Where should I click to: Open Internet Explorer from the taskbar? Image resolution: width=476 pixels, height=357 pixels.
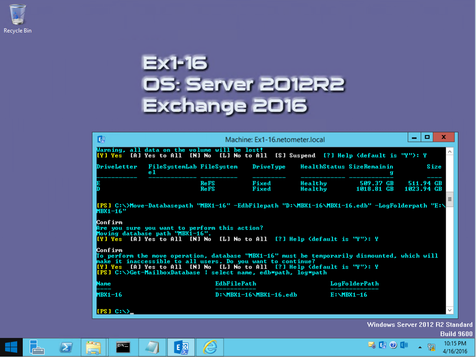click(x=210, y=347)
